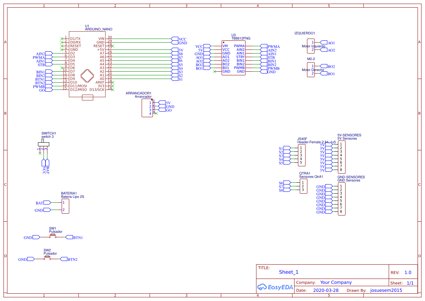This screenshot has width=425, height=301.
Task: Click the 5V-SENSORES header symbol
Action: pos(342,157)
